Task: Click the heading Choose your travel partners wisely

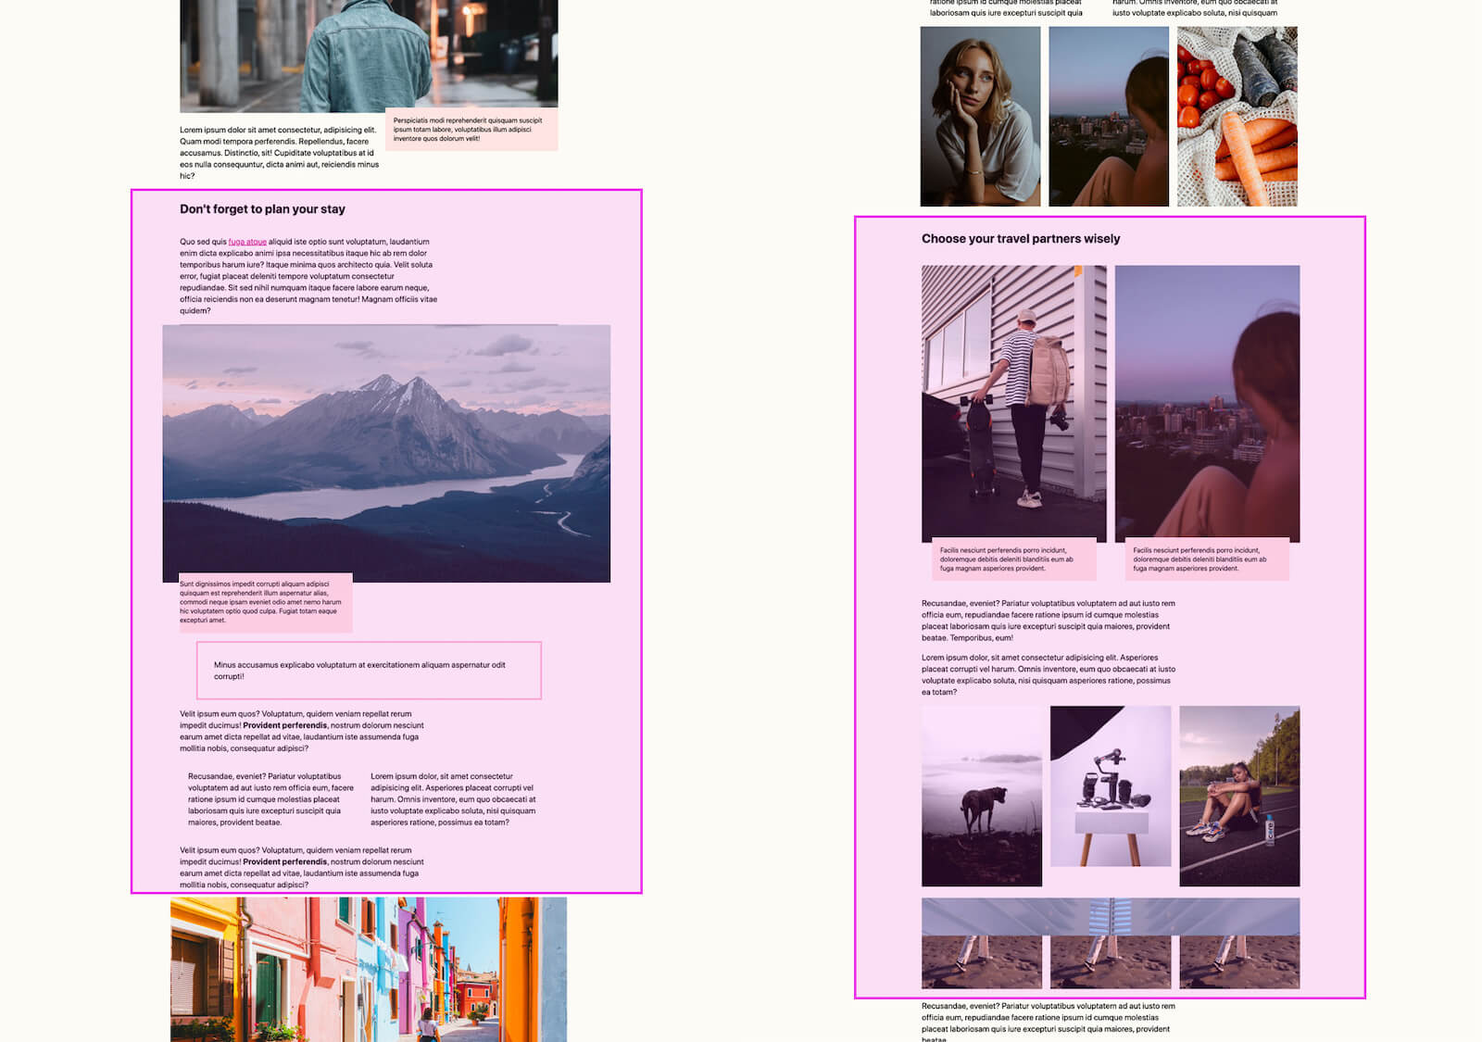Action: coord(1020,238)
